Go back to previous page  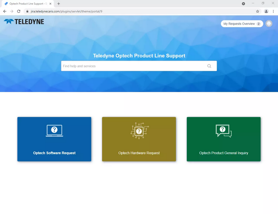[x=5, y=11]
